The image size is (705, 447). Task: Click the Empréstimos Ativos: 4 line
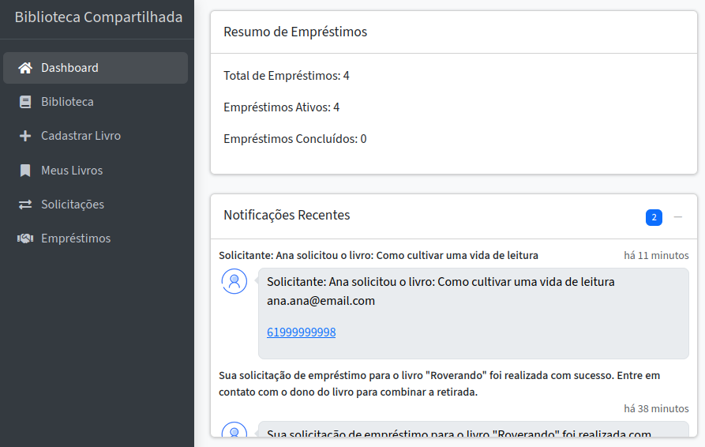(x=281, y=107)
